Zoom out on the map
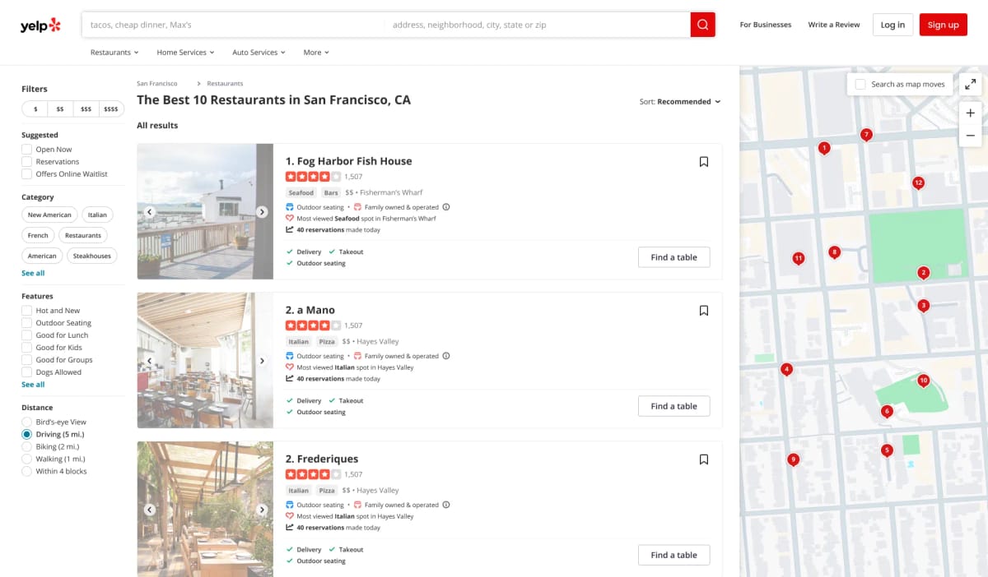988x577 pixels. coord(970,135)
